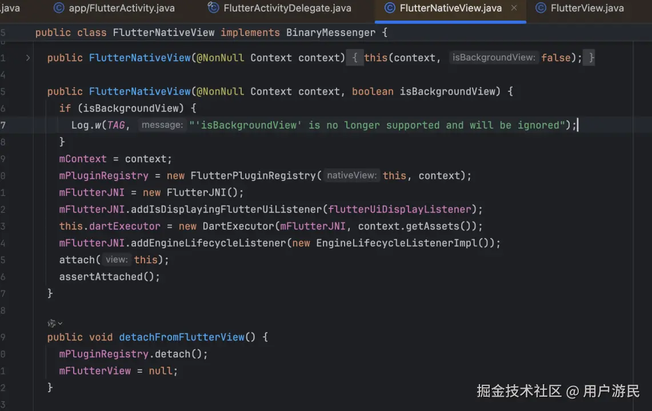The width and height of the screenshot is (652, 411).
Task: Click nativeView: parameter hint
Action: (351, 175)
